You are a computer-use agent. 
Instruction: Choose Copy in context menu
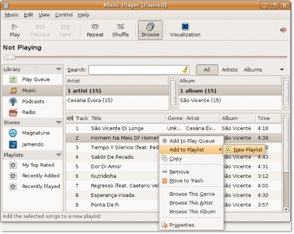pos(191,159)
